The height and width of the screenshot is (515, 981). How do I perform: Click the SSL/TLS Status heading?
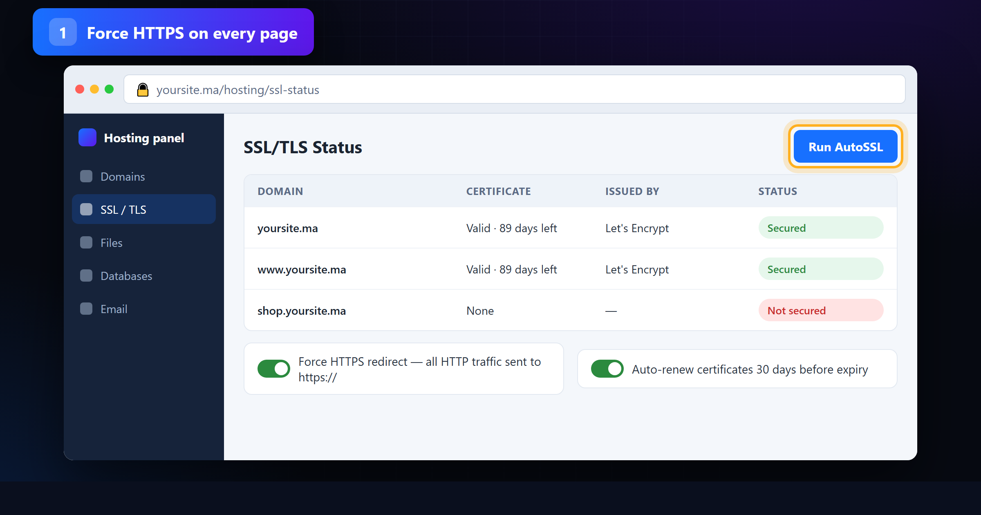click(x=303, y=147)
